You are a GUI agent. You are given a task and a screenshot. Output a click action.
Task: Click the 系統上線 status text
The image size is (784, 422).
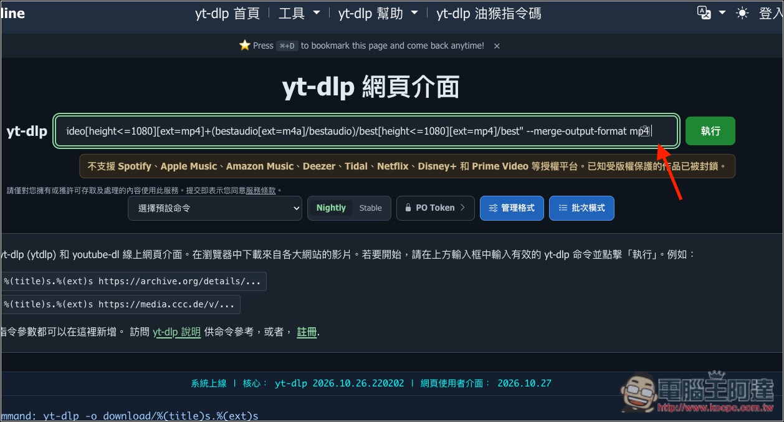click(209, 383)
